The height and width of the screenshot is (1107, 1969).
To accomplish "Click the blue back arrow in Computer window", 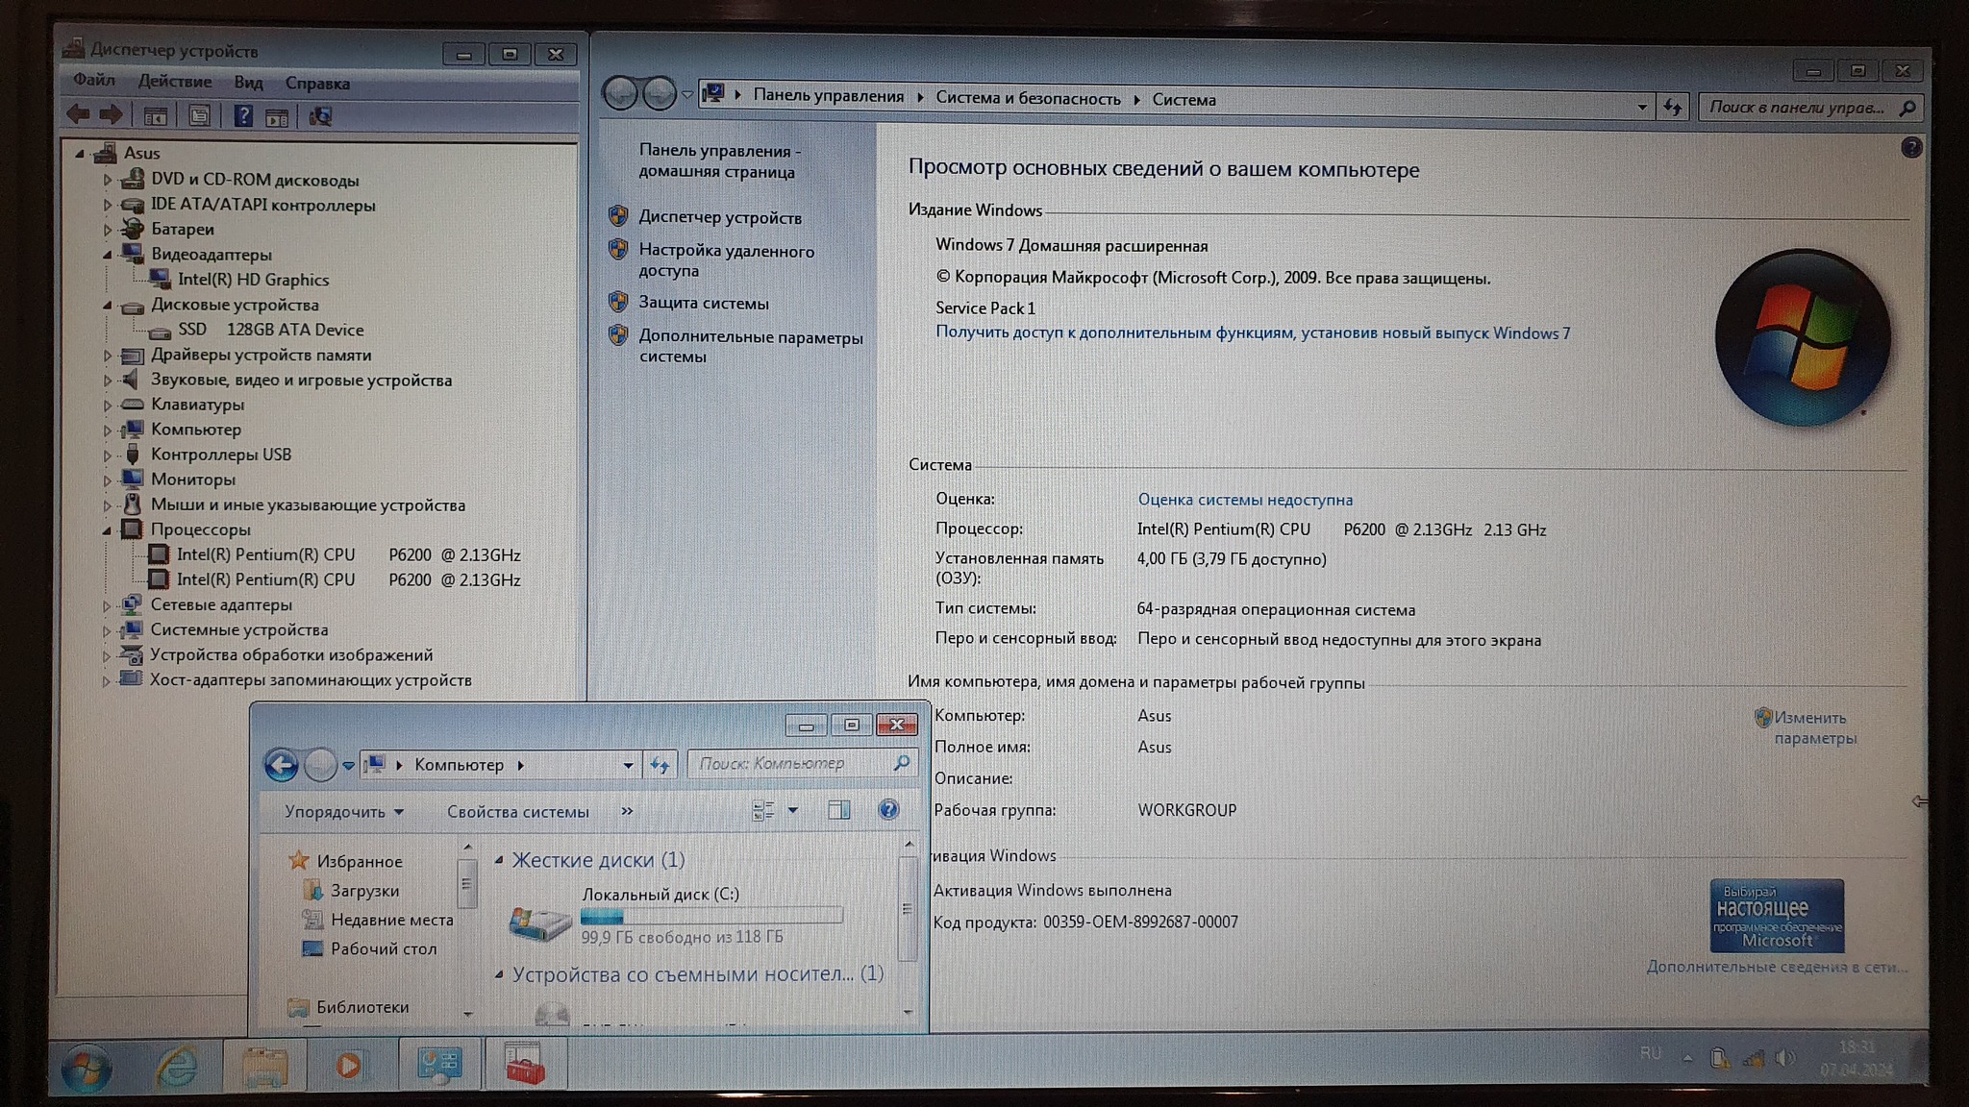I will click(x=281, y=765).
